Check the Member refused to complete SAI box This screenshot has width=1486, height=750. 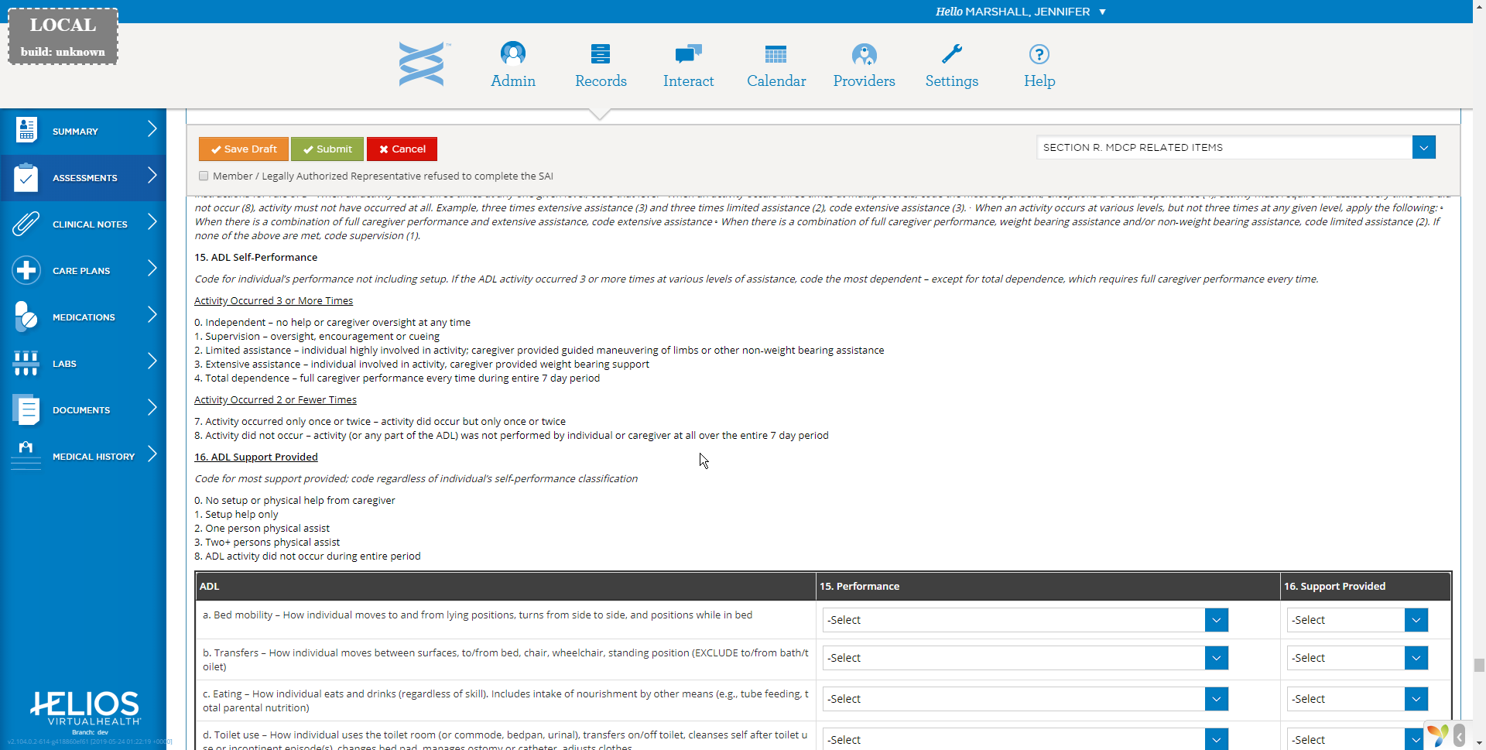click(x=204, y=176)
